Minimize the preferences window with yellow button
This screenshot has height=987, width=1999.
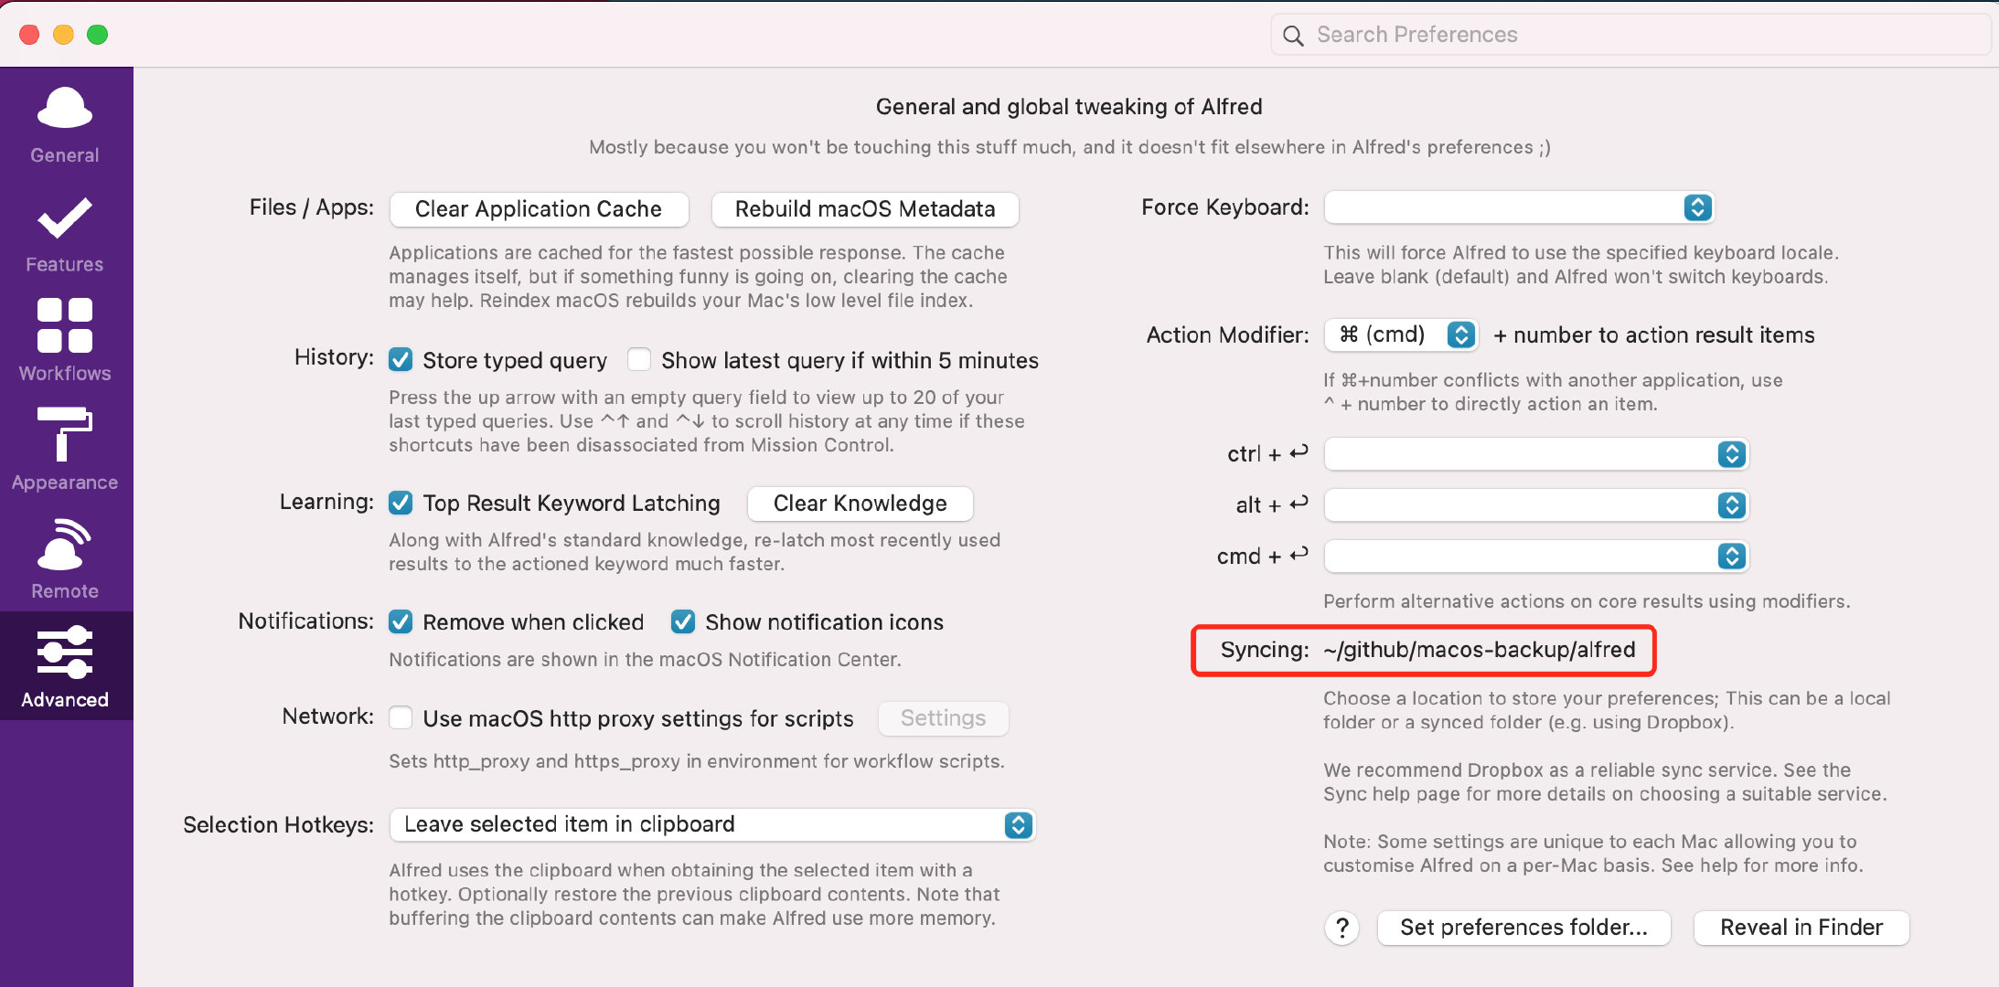coord(63,35)
